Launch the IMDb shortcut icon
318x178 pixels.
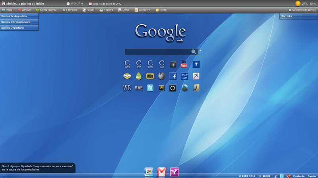click(x=150, y=76)
